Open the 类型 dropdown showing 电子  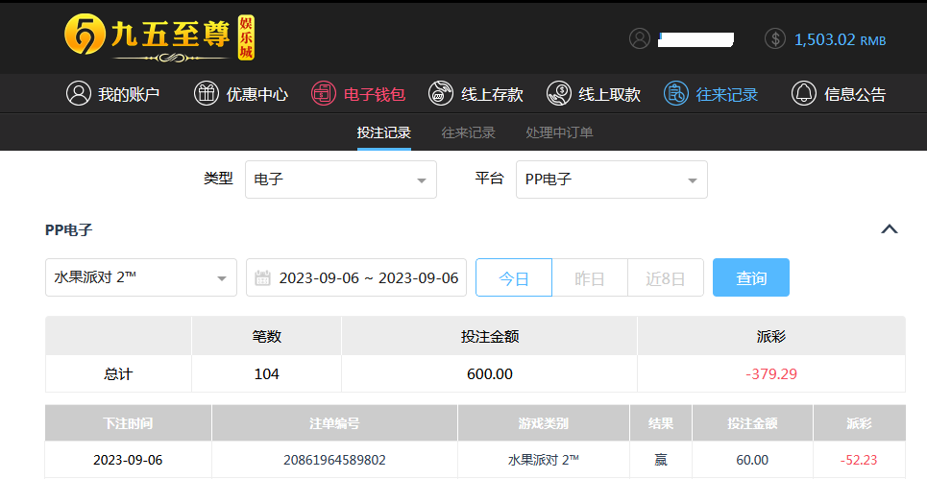tap(341, 180)
